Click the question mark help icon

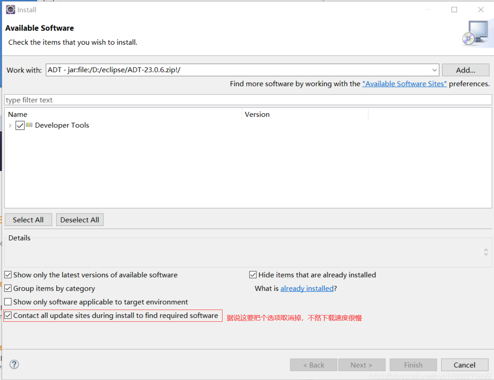pos(14,364)
